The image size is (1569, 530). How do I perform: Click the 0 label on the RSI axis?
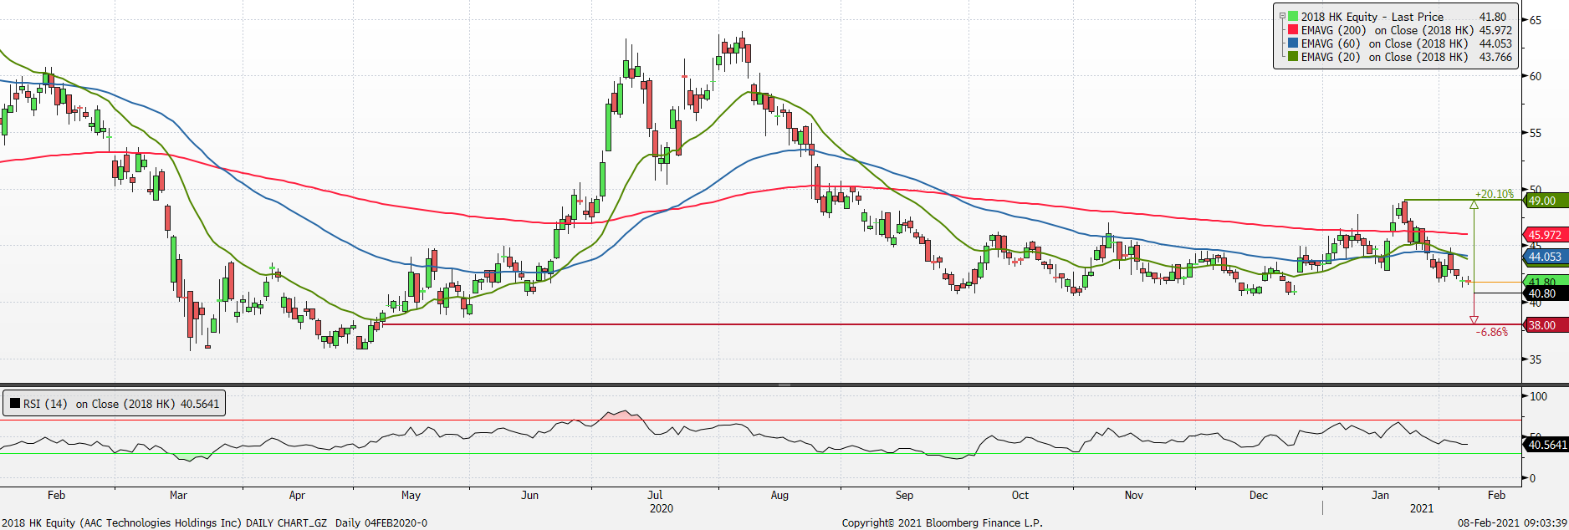pyautogui.click(x=1532, y=478)
